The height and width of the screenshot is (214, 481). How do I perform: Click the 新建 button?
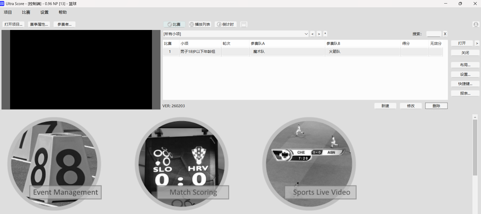[385, 106]
